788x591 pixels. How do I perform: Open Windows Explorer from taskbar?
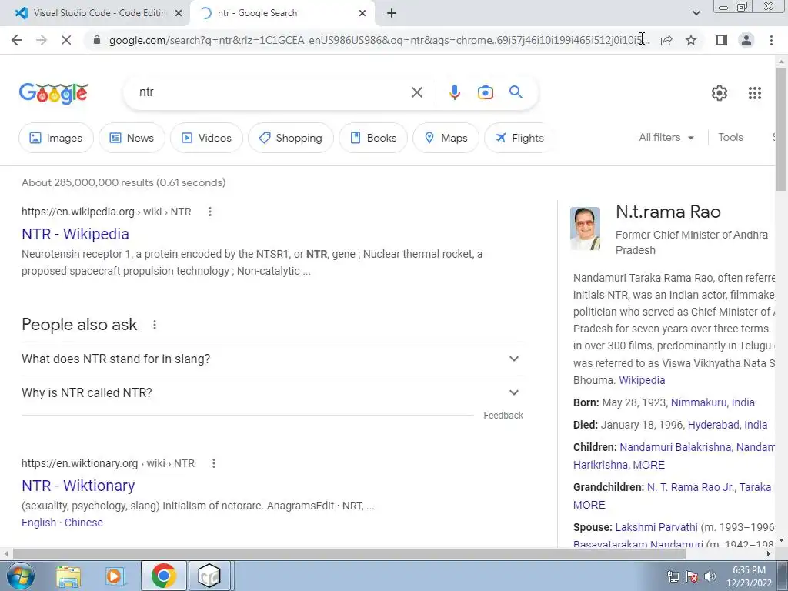pyautogui.click(x=68, y=576)
